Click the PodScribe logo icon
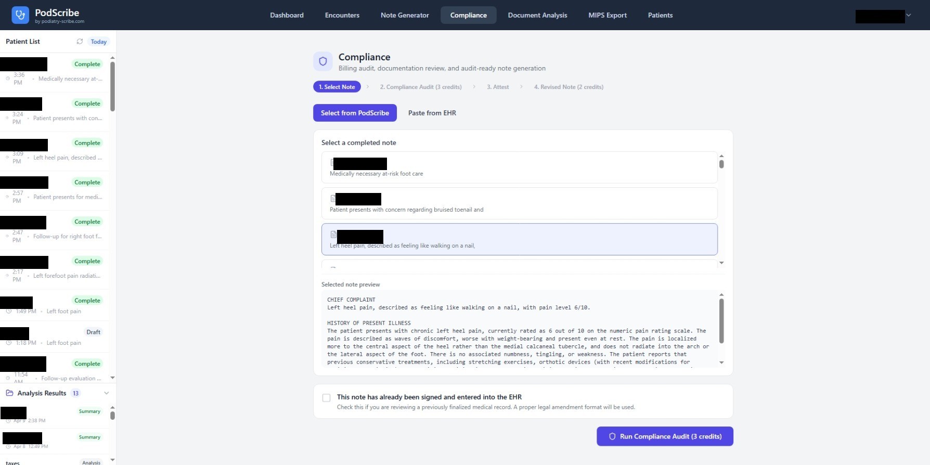Screen dimensions: 930x465 click(20, 15)
